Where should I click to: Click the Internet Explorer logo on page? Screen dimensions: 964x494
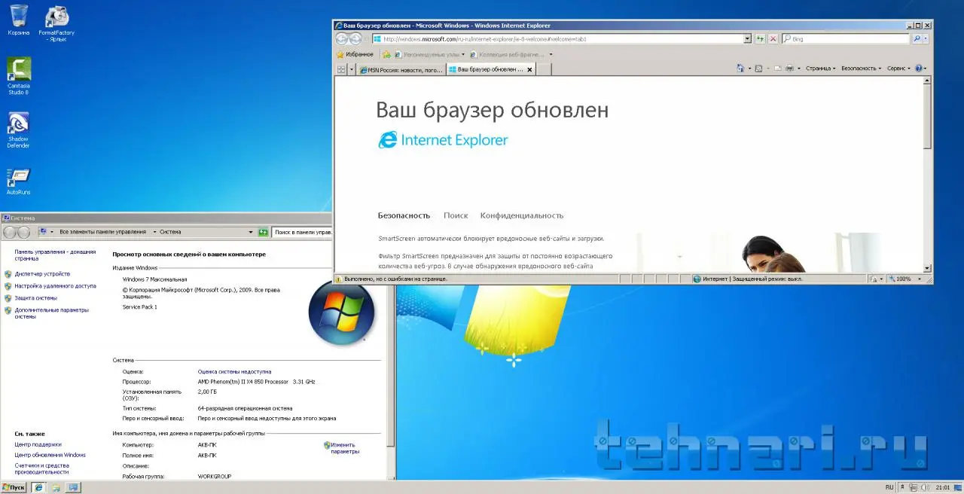click(x=443, y=140)
